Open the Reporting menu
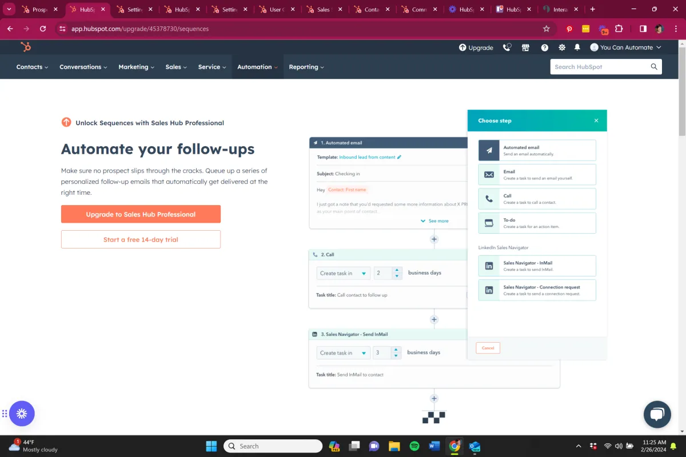 tap(306, 67)
